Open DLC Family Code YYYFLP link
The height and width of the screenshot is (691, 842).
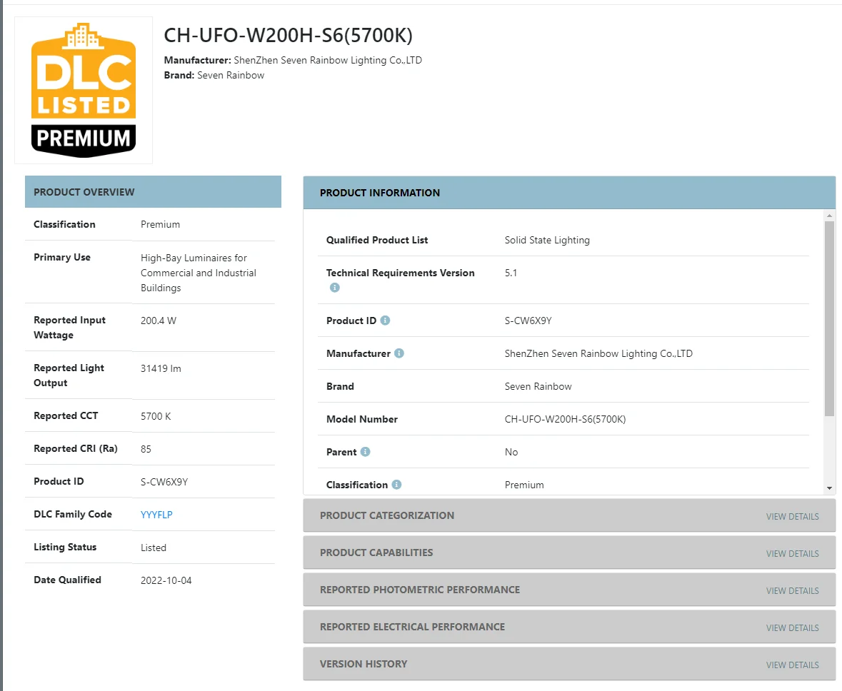pyautogui.click(x=156, y=515)
